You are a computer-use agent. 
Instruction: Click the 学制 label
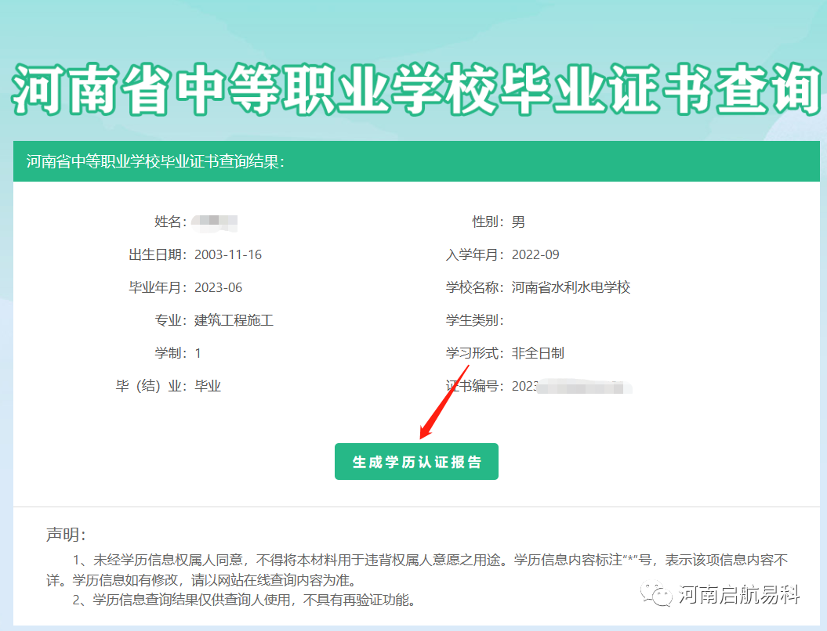pos(170,353)
